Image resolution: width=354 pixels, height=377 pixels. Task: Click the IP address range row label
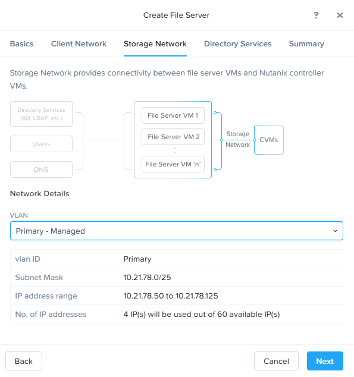46,296
